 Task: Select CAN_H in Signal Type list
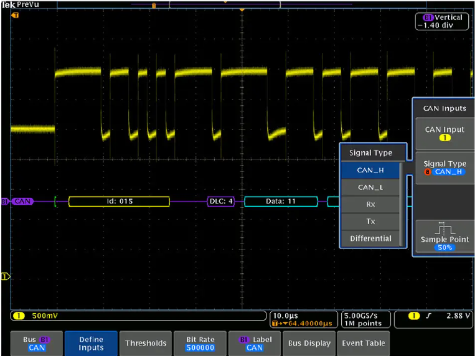(370, 171)
